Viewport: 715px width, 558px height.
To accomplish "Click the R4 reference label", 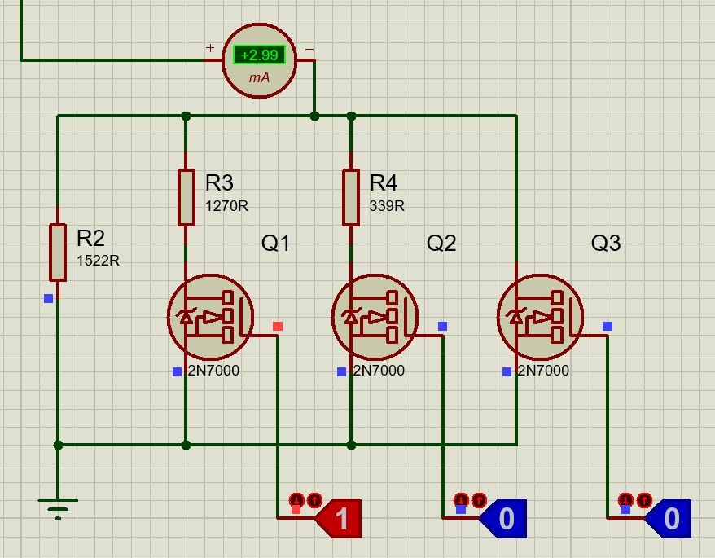I will [x=384, y=183].
